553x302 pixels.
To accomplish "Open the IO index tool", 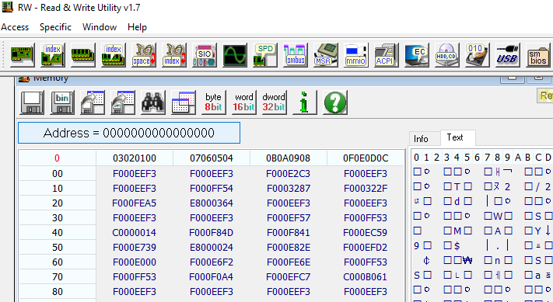I will [174, 55].
